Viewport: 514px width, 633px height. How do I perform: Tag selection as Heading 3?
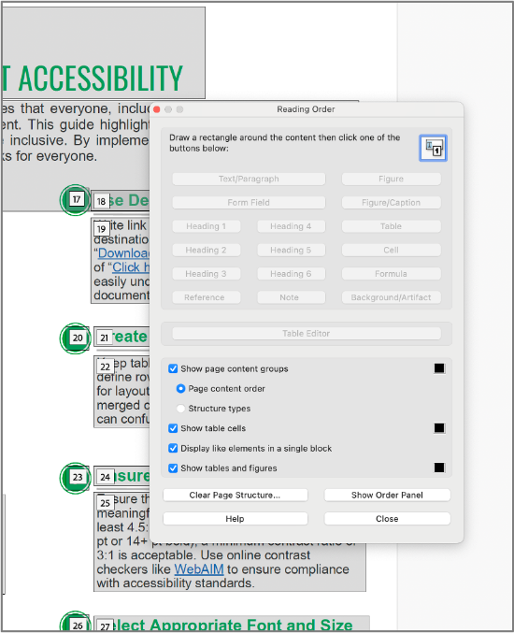click(207, 274)
